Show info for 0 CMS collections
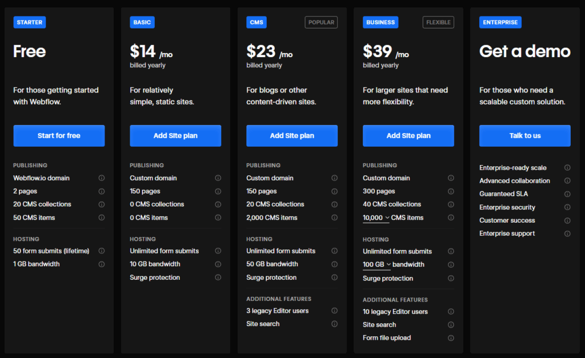Viewport: 585px width, 358px height. [218, 204]
